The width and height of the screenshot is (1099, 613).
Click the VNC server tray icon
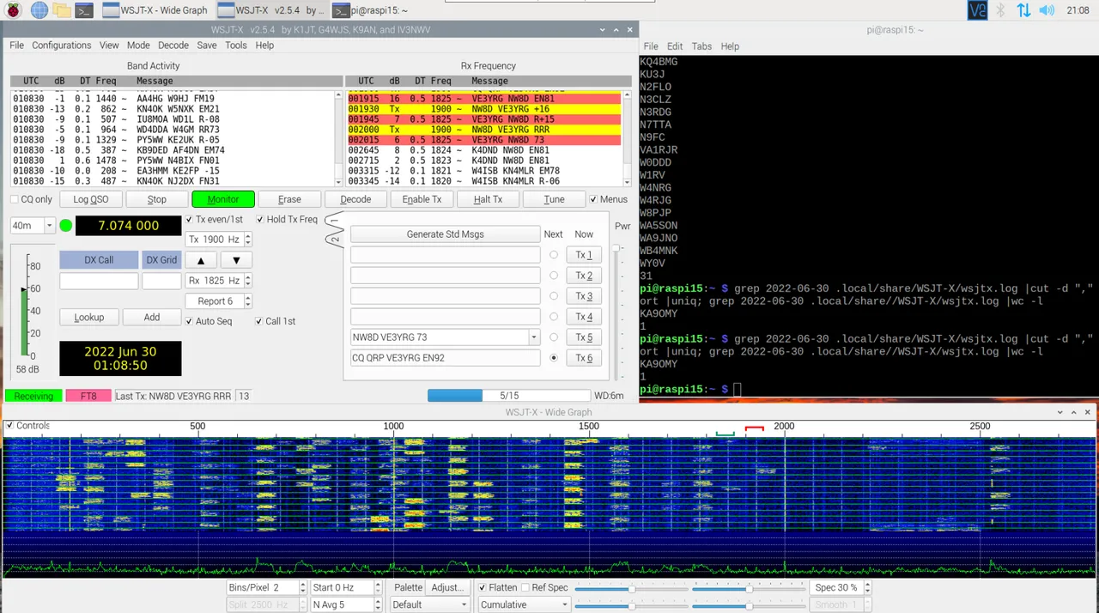pos(978,10)
